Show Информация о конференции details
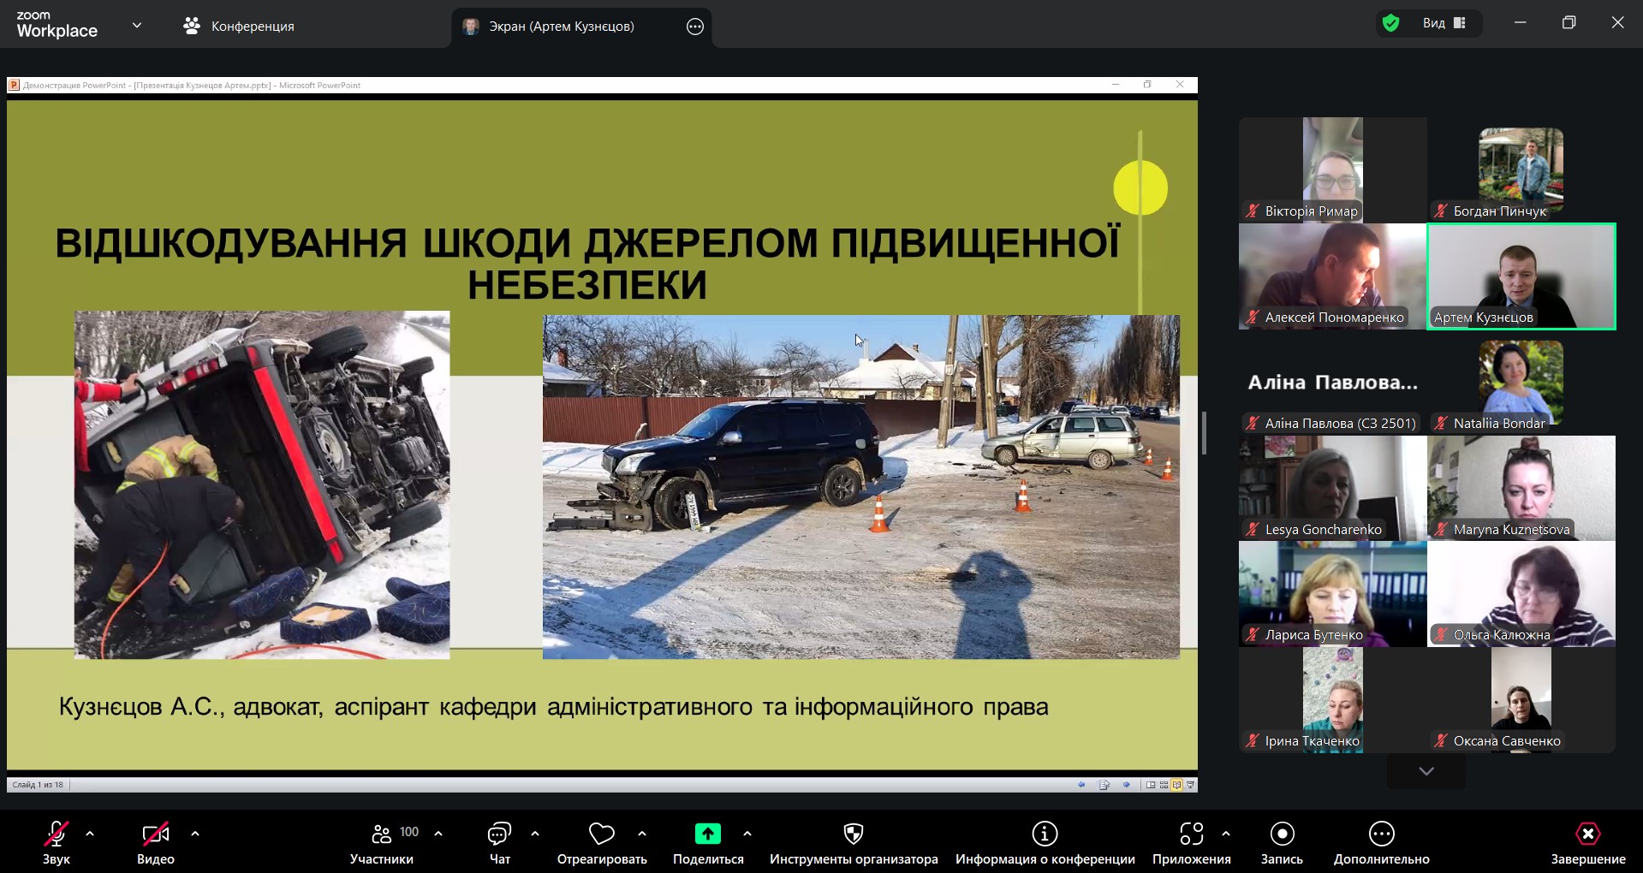The width and height of the screenshot is (1643, 873). point(1045,834)
